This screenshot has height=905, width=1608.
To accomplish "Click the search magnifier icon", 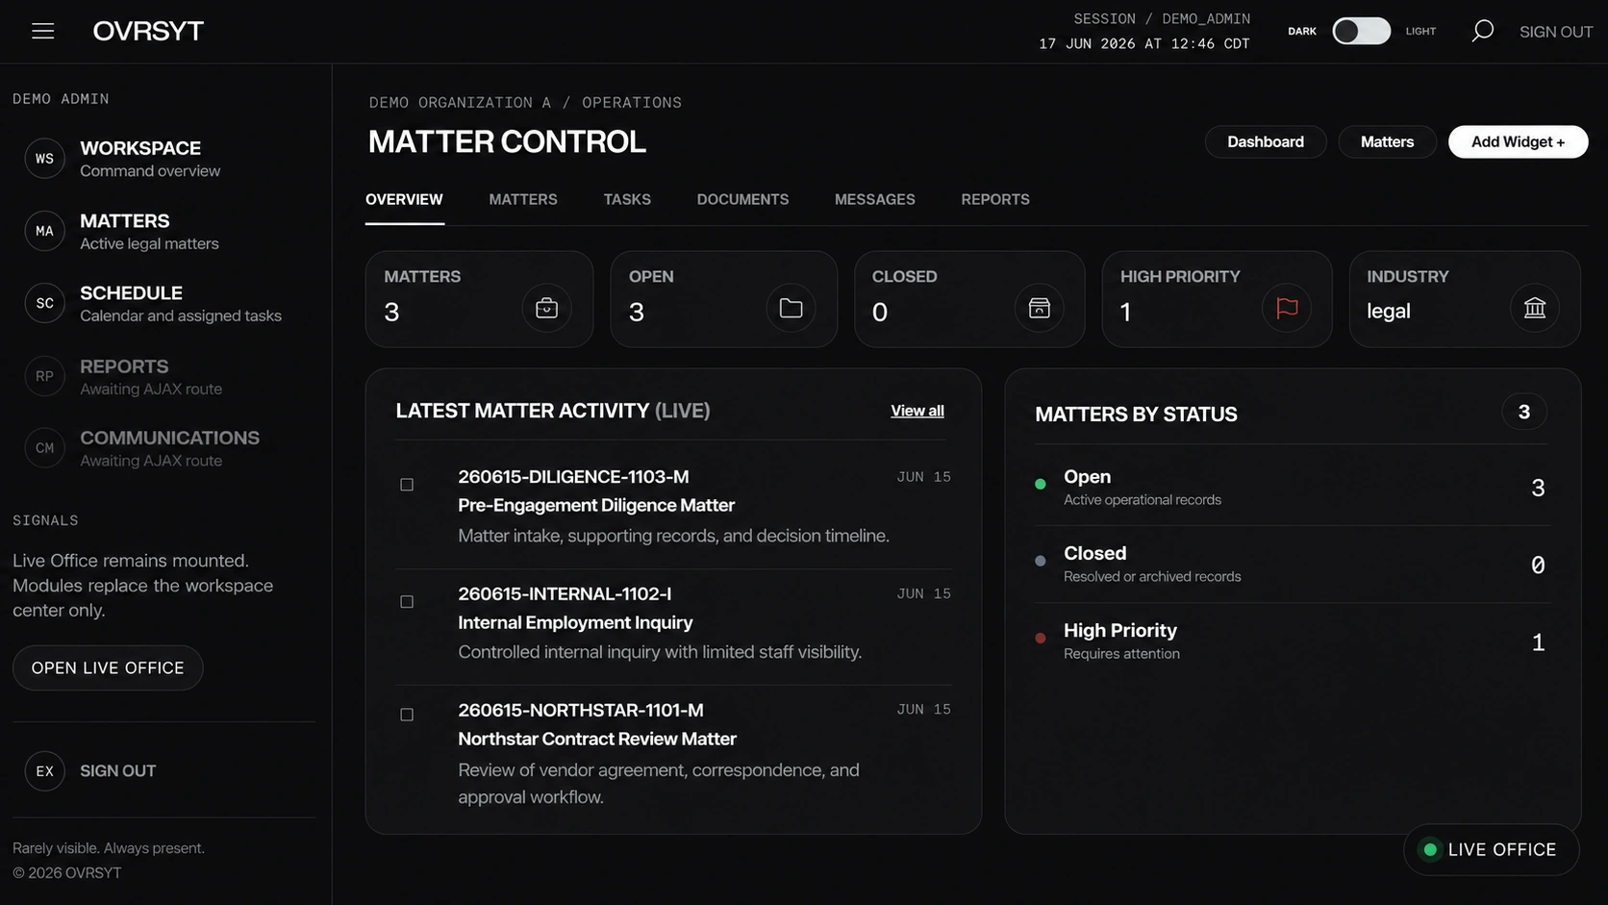I will [x=1482, y=31].
